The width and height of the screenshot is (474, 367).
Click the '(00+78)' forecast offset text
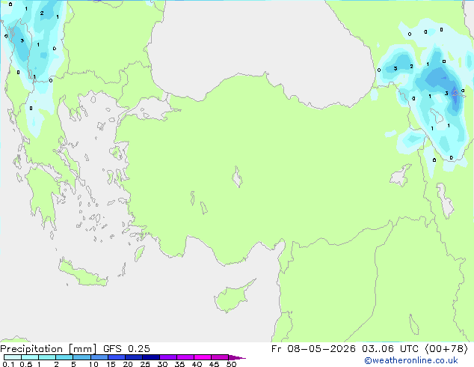[446, 349]
